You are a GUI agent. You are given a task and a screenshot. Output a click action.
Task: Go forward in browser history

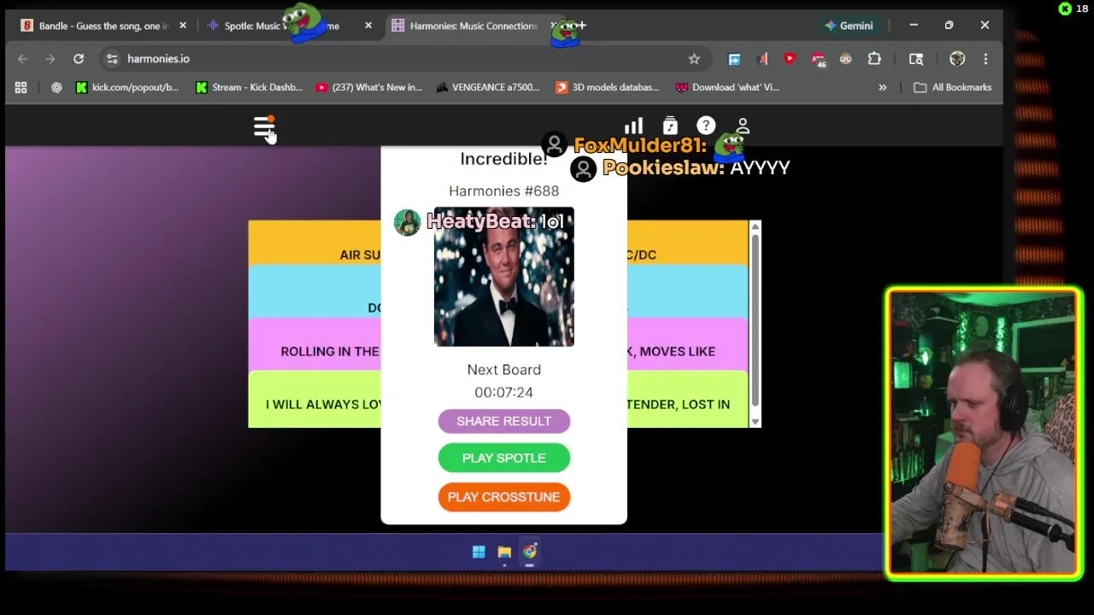tap(50, 59)
